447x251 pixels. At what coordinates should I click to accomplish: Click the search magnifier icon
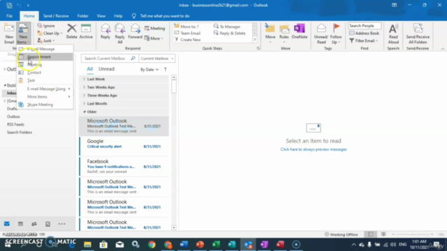click(x=133, y=59)
